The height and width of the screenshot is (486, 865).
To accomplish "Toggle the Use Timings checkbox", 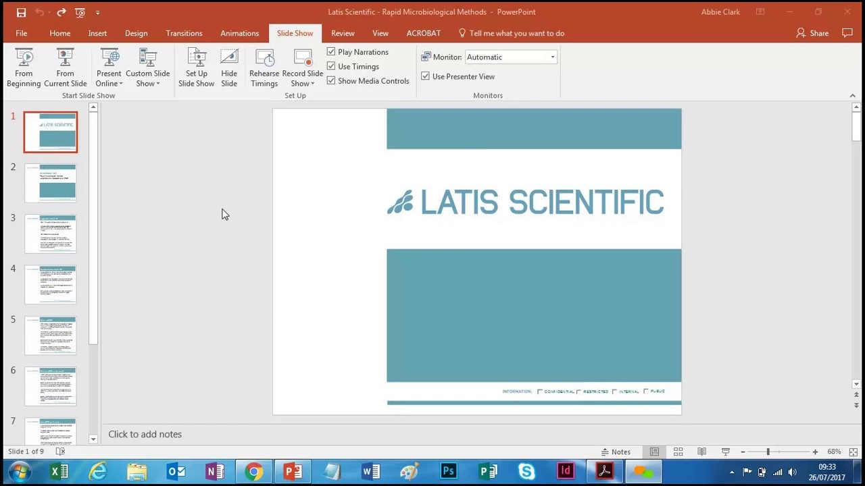I will click(x=331, y=66).
